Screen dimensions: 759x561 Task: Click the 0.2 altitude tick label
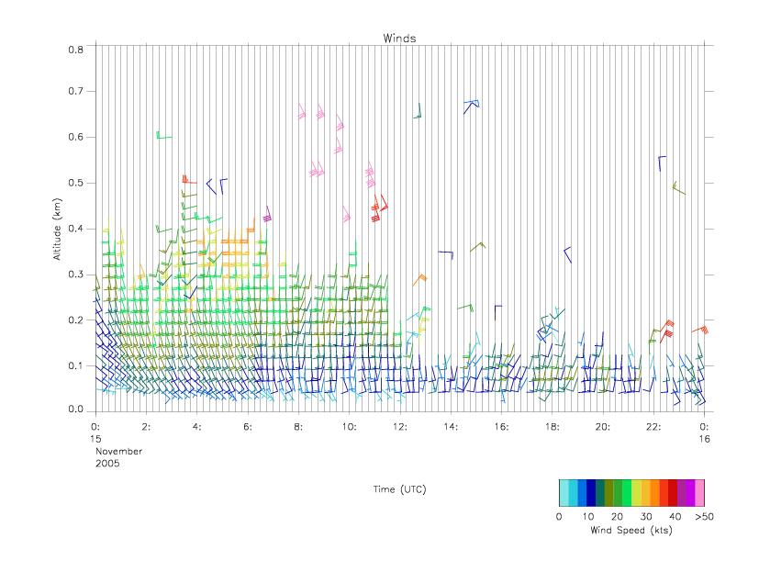[75, 320]
